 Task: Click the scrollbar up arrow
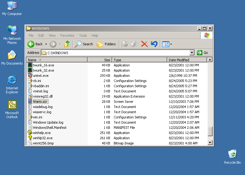[210, 60]
